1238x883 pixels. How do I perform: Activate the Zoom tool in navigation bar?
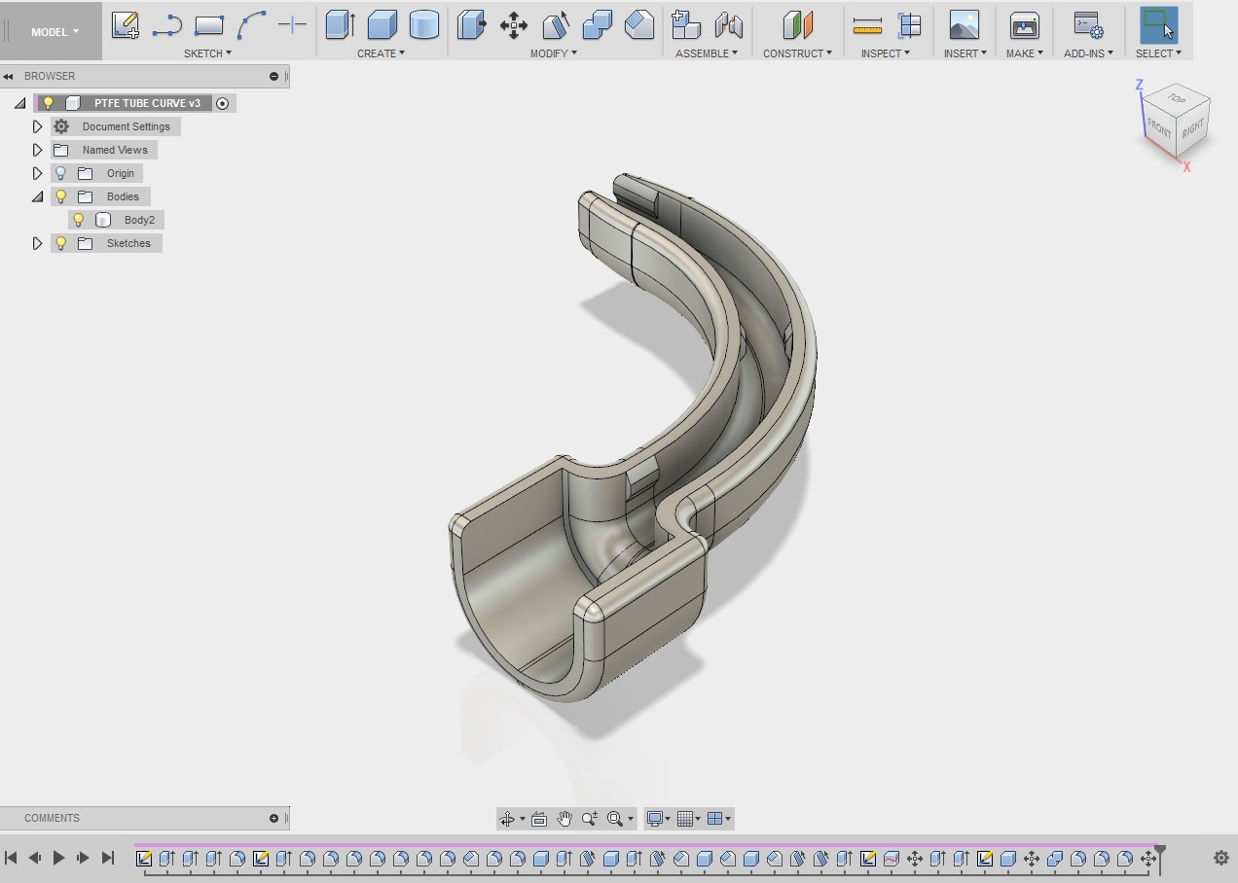pos(589,819)
